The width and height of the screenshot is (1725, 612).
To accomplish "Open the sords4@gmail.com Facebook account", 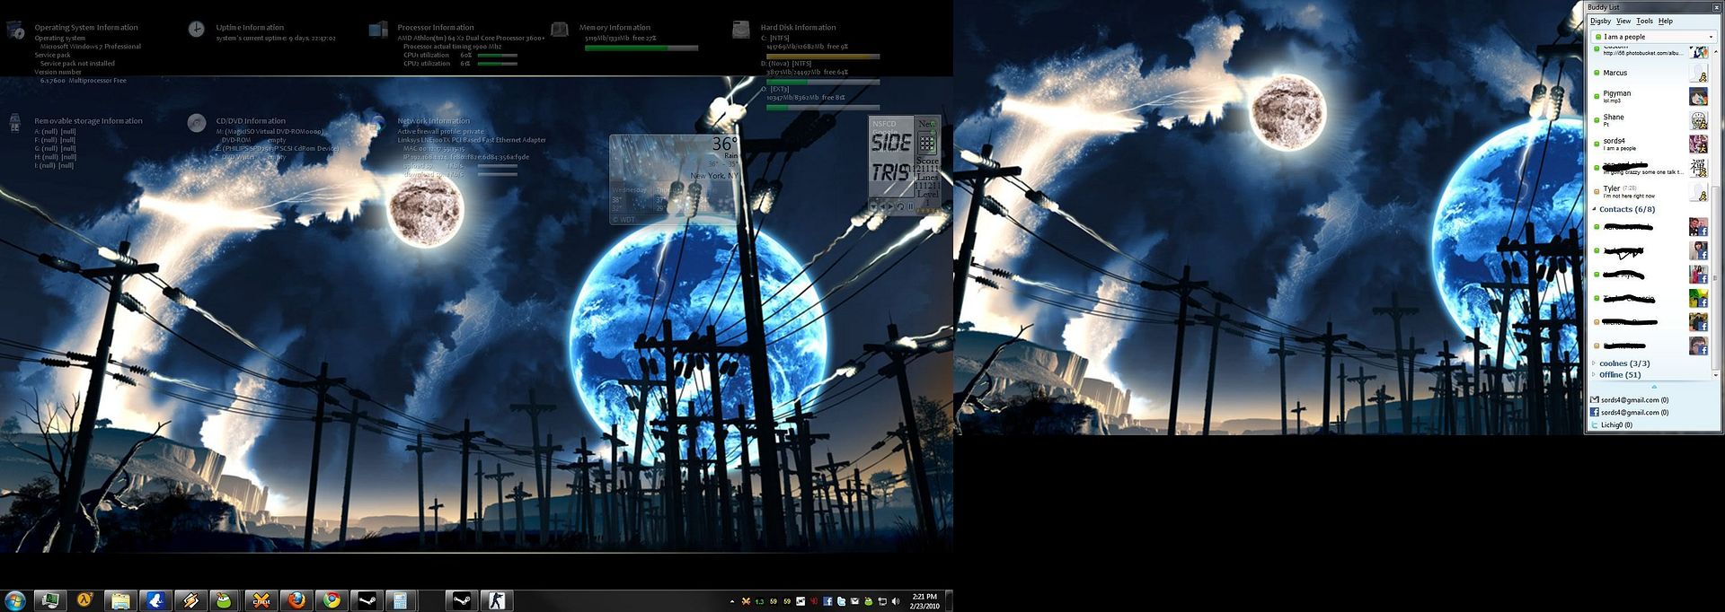I will (x=1629, y=413).
